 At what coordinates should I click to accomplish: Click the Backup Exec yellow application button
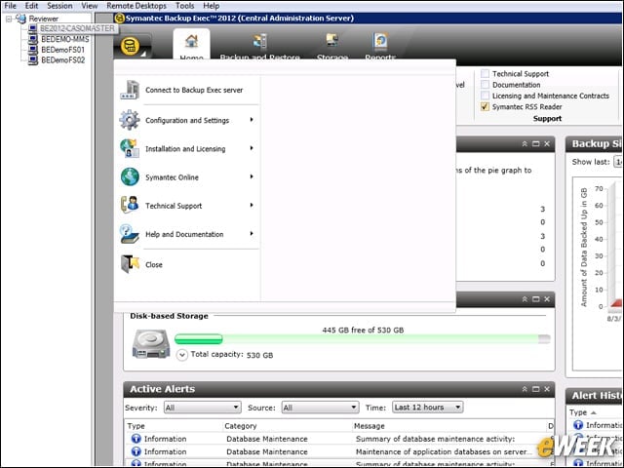tap(130, 46)
